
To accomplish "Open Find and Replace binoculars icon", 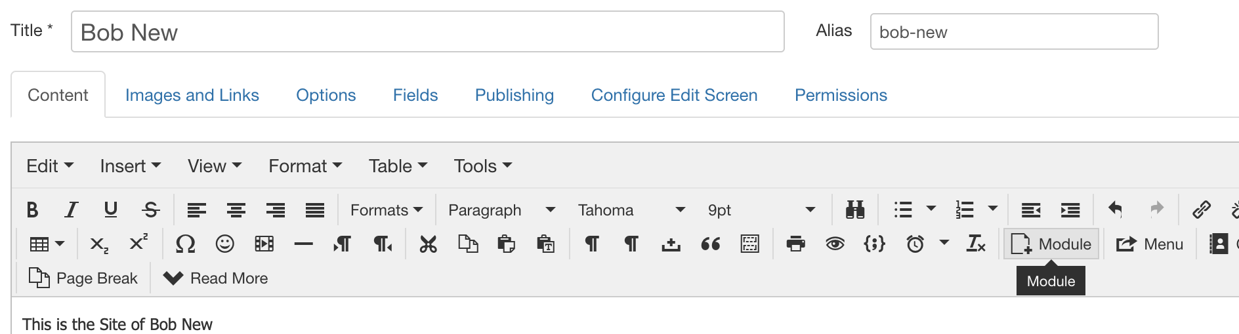I will click(x=855, y=210).
